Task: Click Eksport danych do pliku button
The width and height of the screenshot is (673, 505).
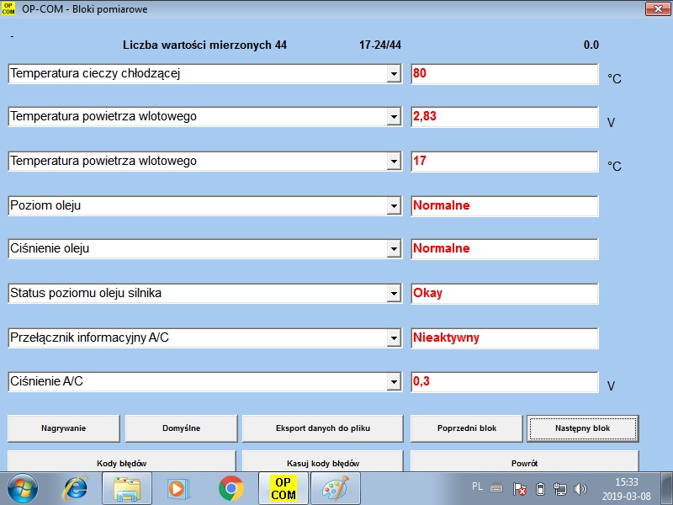Action: (322, 428)
